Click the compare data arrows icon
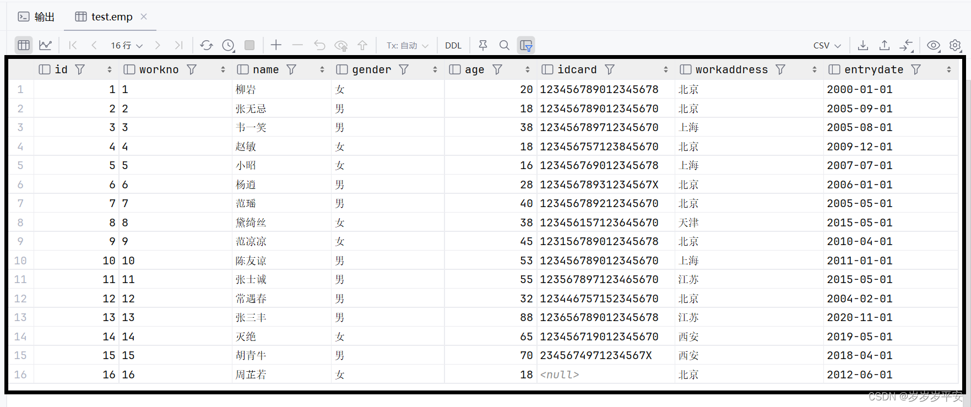The width and height of the screenshot is (971, 407). coord(906,45)
